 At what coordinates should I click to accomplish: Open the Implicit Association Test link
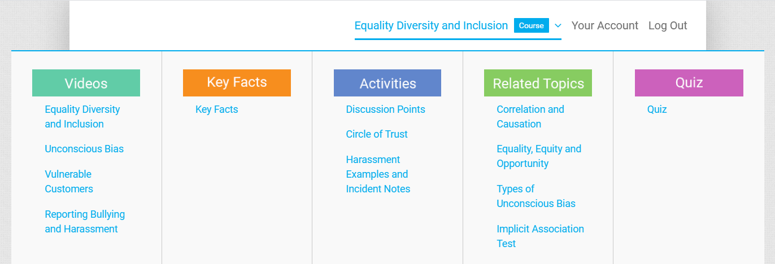540,236
